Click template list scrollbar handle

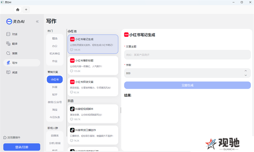121,110
